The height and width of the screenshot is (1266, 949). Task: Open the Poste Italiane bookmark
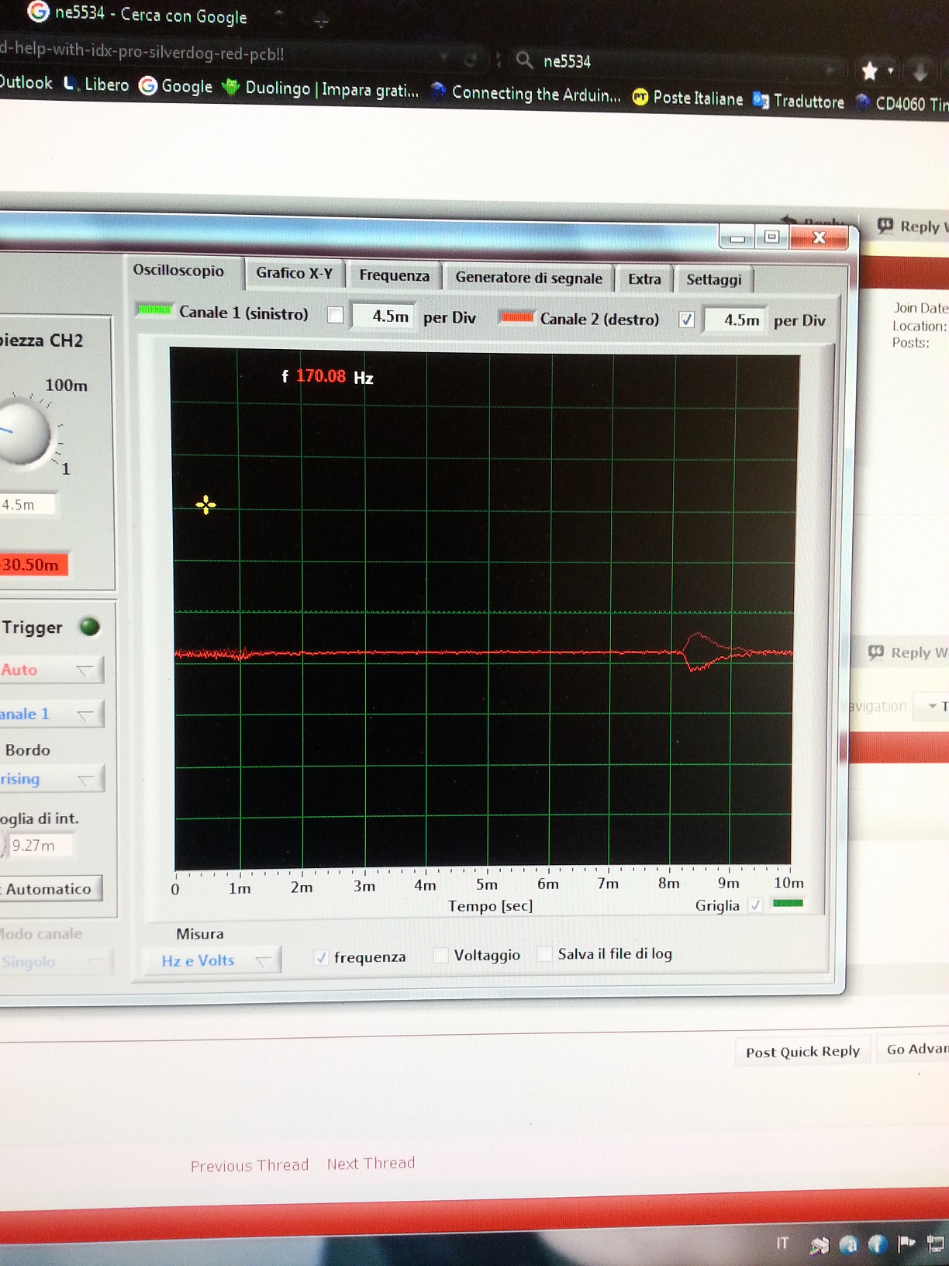(688, 98)
